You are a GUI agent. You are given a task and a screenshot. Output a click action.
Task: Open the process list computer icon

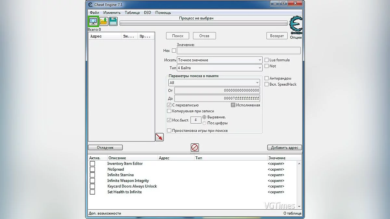tap(94, 21)
